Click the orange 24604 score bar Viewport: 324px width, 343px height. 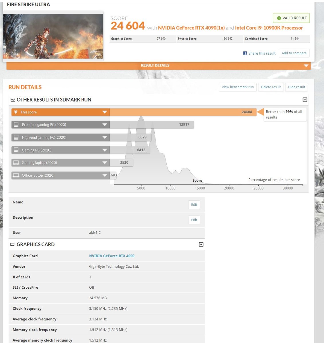click(x=183, y=112)
